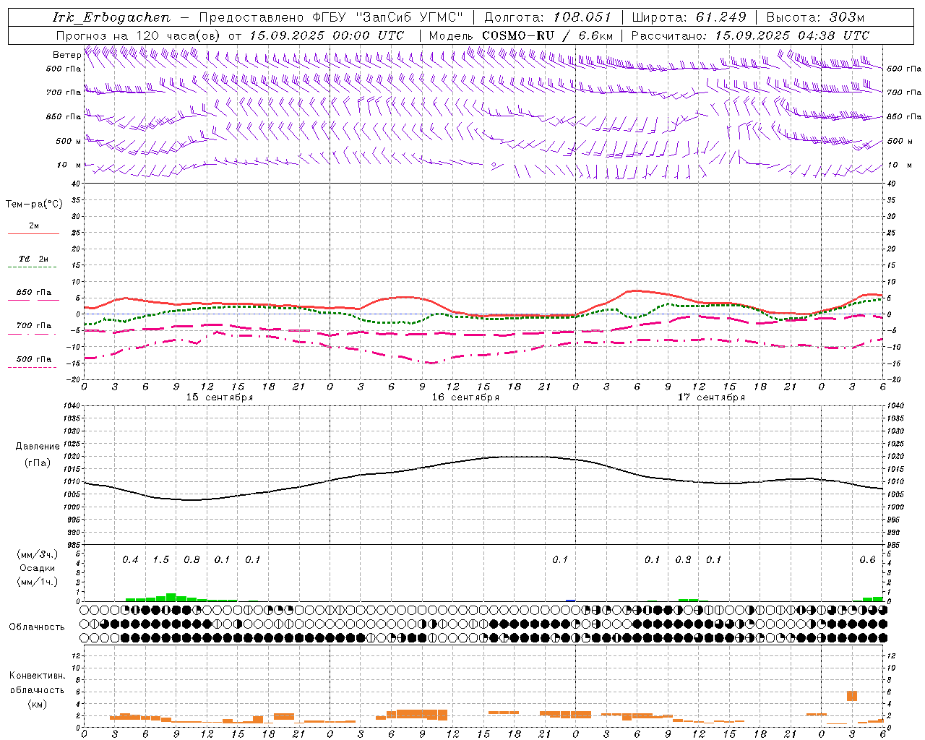Click the 'Долгота: 108.051' longitude value
Viewport: 925px width, 740px height.
pyautogui.click(x=547, y=17)
